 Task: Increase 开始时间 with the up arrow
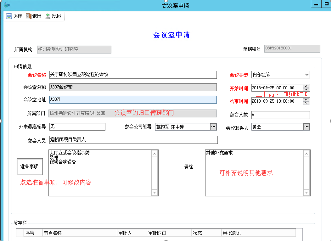(306, 86)
